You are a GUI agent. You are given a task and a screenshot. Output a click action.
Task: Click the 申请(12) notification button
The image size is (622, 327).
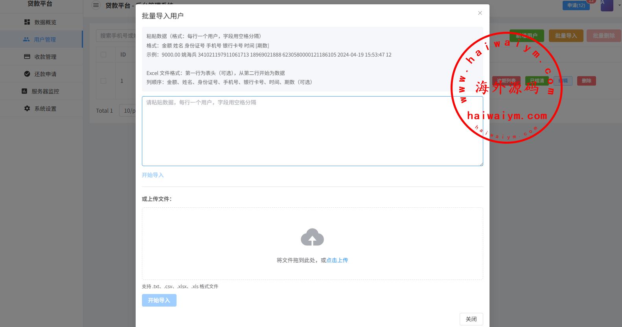pos(576,5)
